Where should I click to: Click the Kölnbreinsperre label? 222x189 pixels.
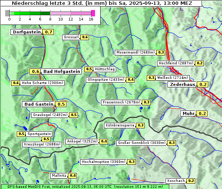pos(120,126)
